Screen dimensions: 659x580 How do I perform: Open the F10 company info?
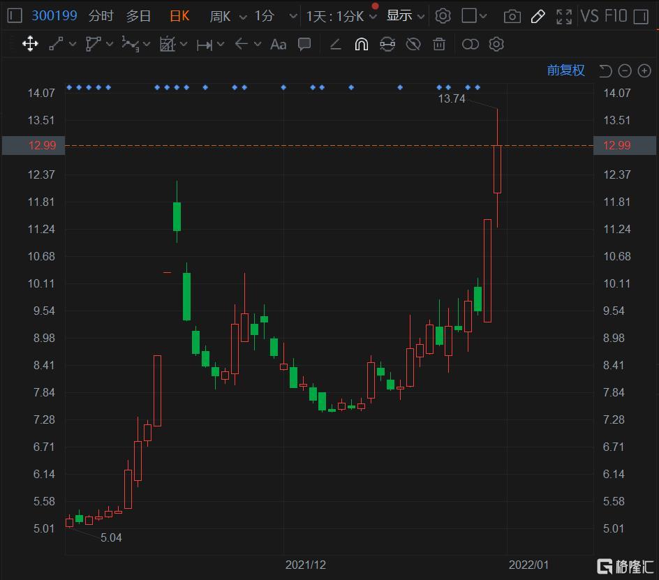tap(616, 16)
